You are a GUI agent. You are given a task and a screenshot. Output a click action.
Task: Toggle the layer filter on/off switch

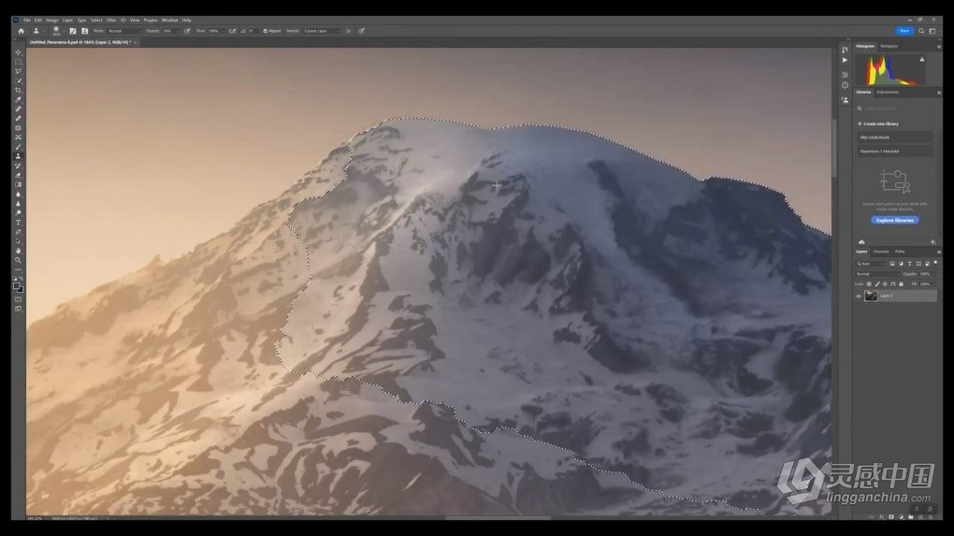pos(935,264)
